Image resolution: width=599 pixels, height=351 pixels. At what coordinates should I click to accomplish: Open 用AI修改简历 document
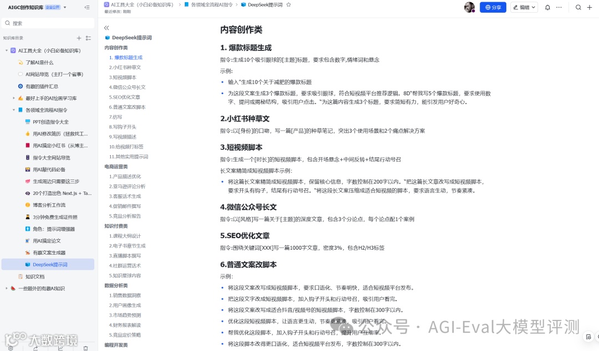tap(60, 134)
